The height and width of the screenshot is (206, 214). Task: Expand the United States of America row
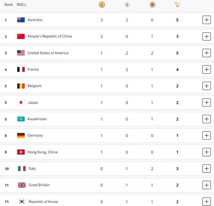pos(206,53)
